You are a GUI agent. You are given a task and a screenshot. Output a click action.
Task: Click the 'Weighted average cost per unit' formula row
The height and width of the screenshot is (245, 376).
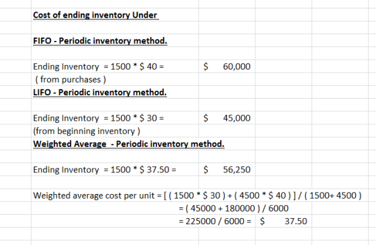click(197, 195)
